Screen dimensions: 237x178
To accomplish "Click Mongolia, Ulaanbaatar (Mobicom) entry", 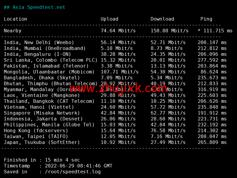I will click(x=49, y=72).
